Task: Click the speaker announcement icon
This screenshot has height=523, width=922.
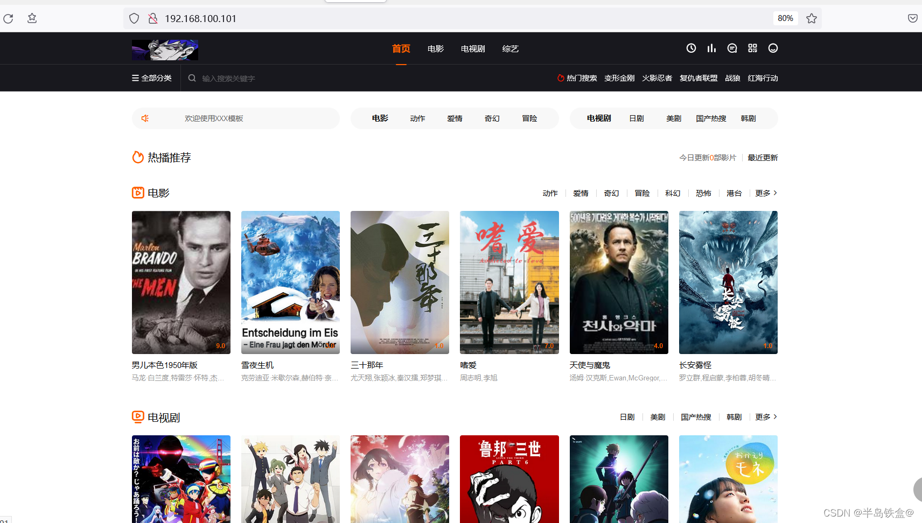Action: 145,118
